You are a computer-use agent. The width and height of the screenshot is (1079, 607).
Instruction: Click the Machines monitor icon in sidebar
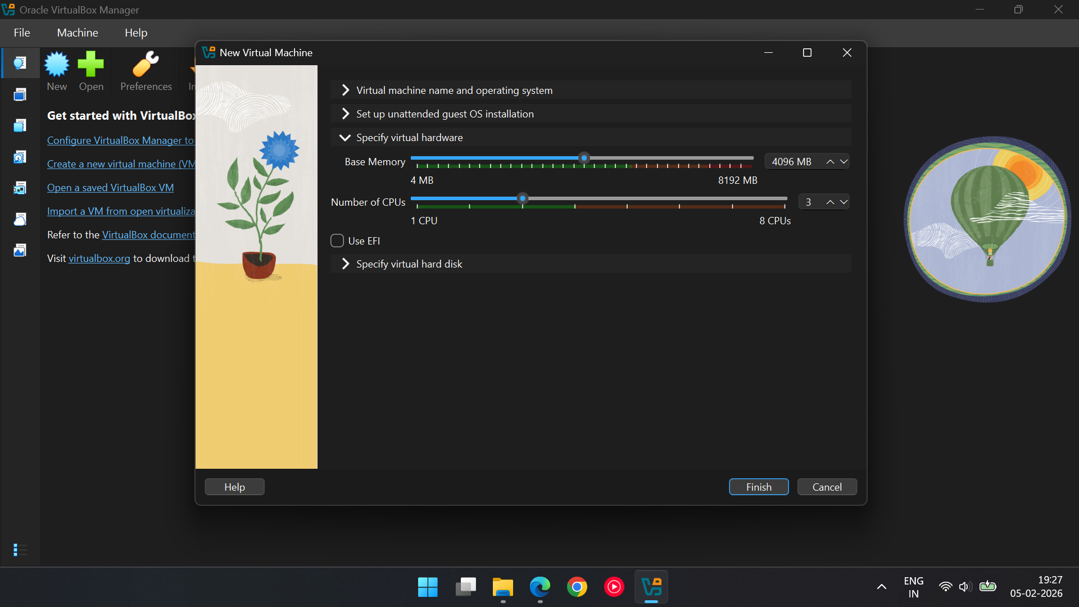pyautogui.click(x=20, y=94)
